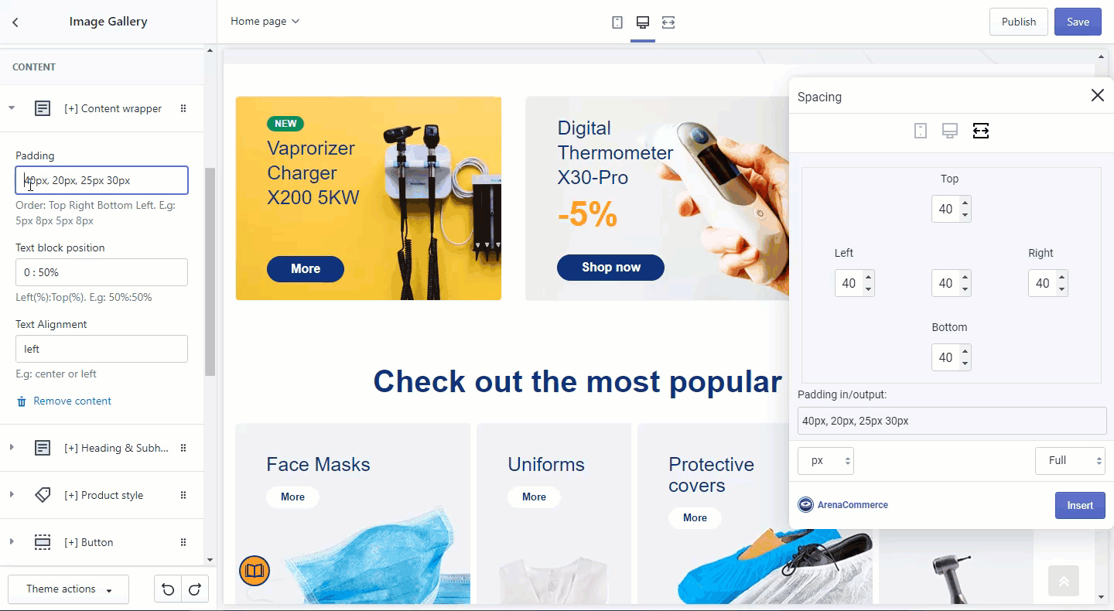The height and width of the screenshot is (611, 1114).
Task: Open the px unit dropdown
Action: (x=825, y=461)
